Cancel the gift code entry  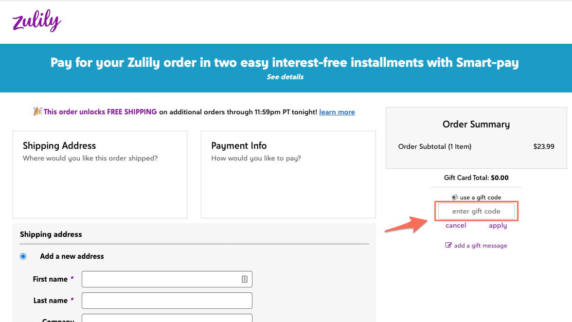pyautogui.click(x=456, y=225)
